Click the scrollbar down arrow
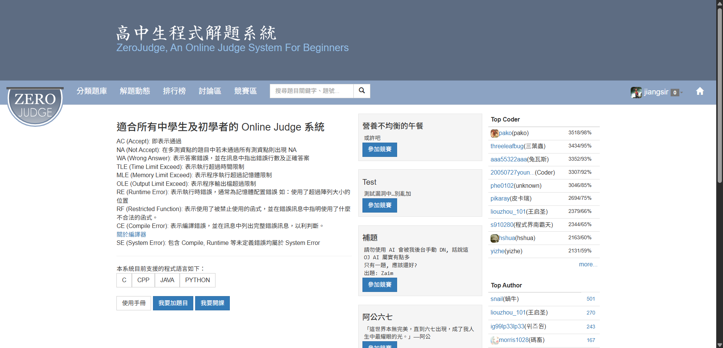The width and height of the screenshot is (723, 348). [x=720, y=345]
